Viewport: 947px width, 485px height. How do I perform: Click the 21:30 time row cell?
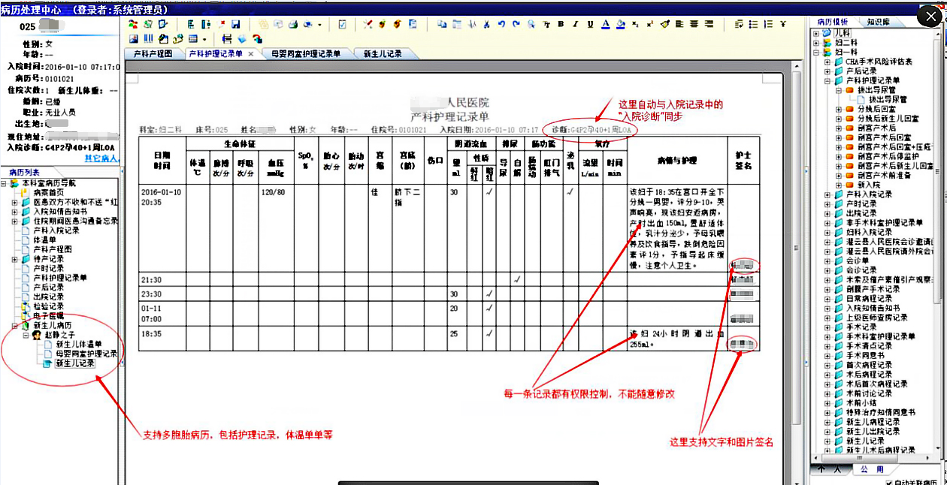click(163, 279)
